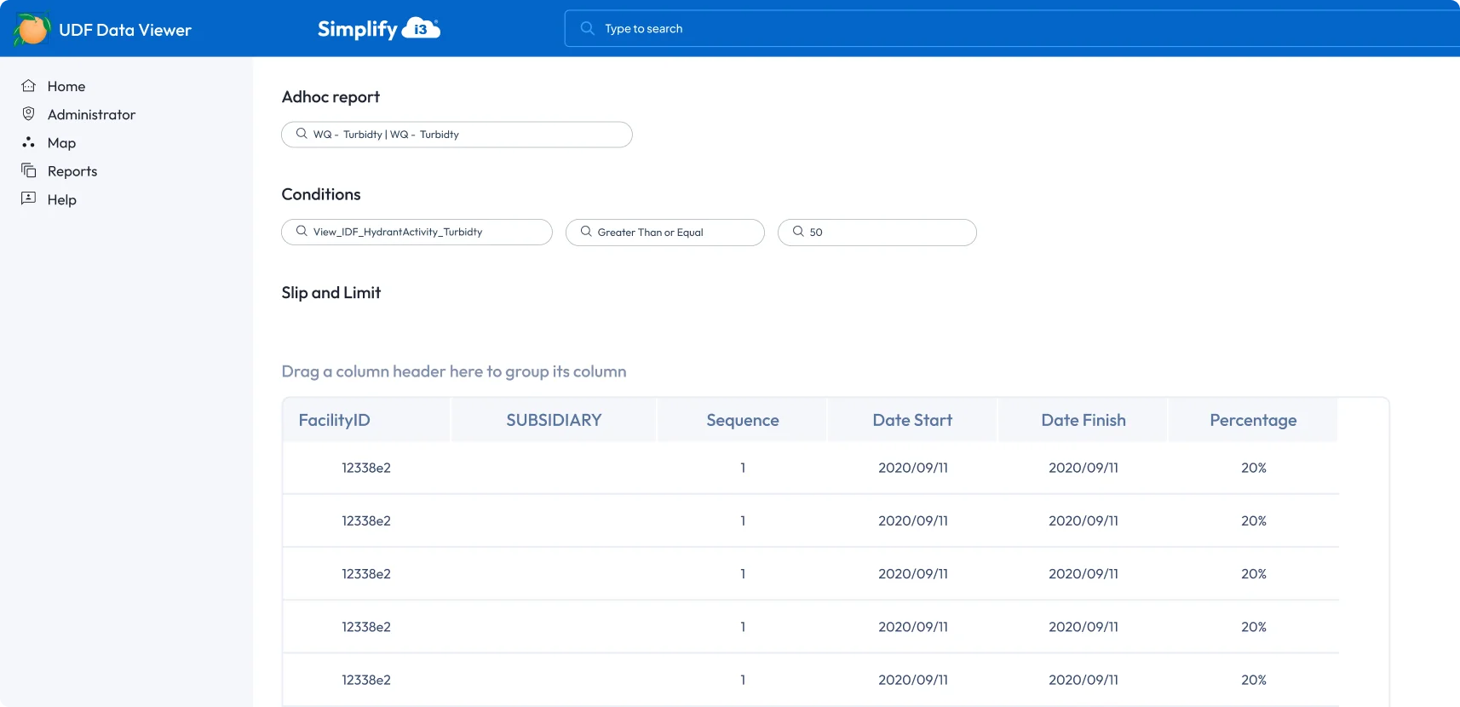Screen dimensions: 1460x707
Task: Sort by the FacilityID column header
Action: (x=335, y=420)
